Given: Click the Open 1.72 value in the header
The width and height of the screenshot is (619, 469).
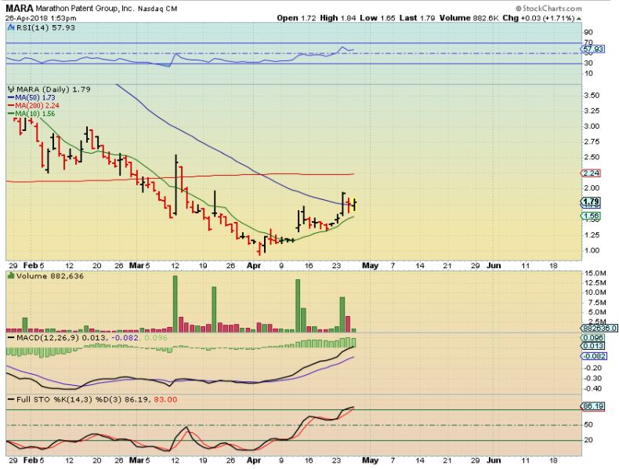Looking at the screenshot, I should pos(296,18).
